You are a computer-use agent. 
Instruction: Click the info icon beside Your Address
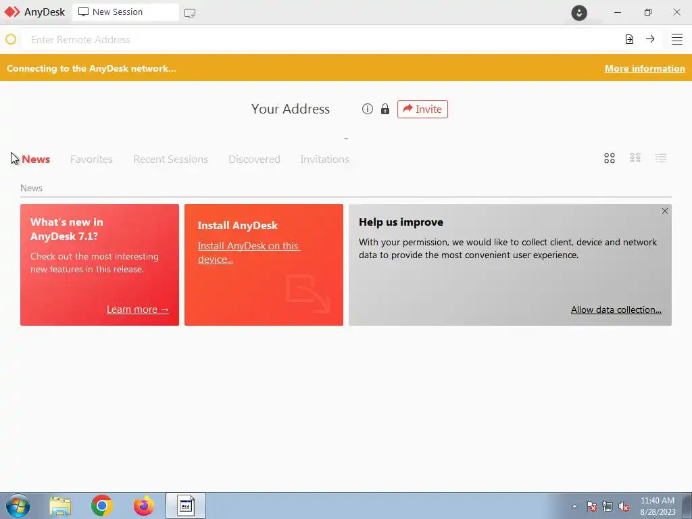pos(367,109)
